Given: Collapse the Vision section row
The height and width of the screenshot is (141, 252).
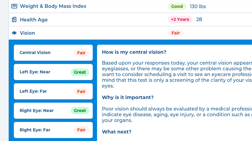Looking at the screenshot, I should [x=130, y=33].
